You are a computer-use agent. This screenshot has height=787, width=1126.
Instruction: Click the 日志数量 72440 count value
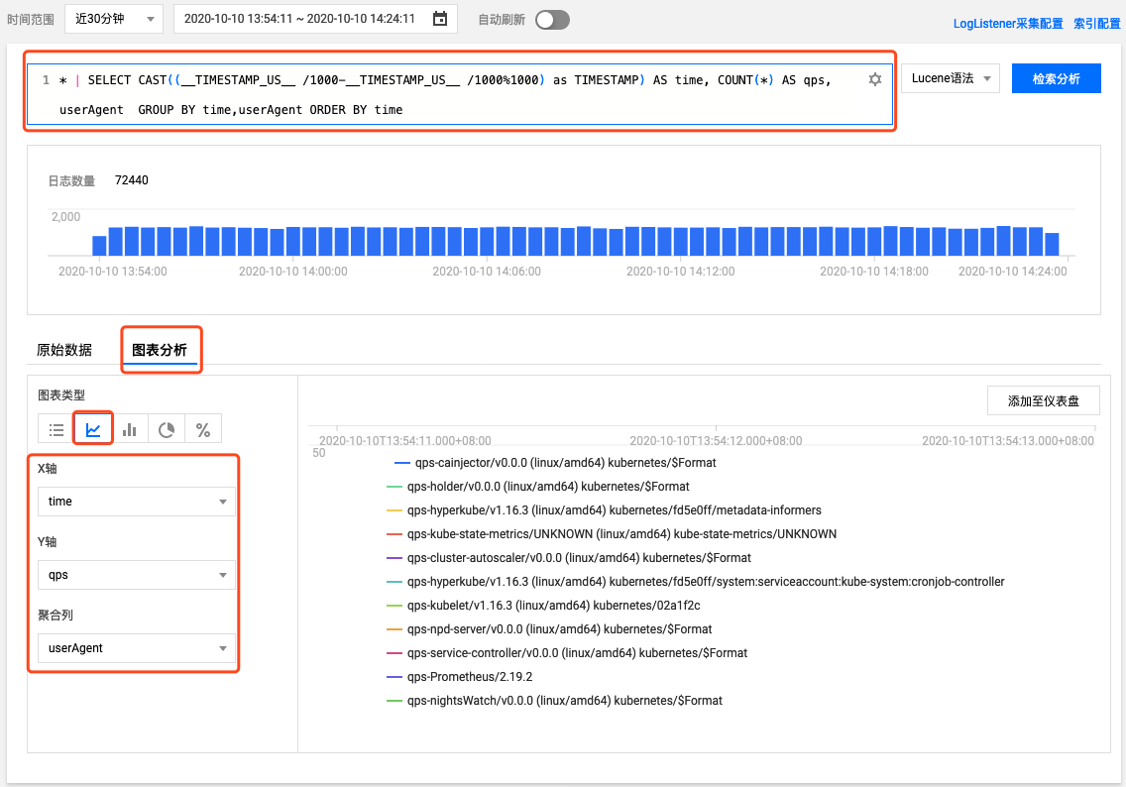click(x=132, y=180)
